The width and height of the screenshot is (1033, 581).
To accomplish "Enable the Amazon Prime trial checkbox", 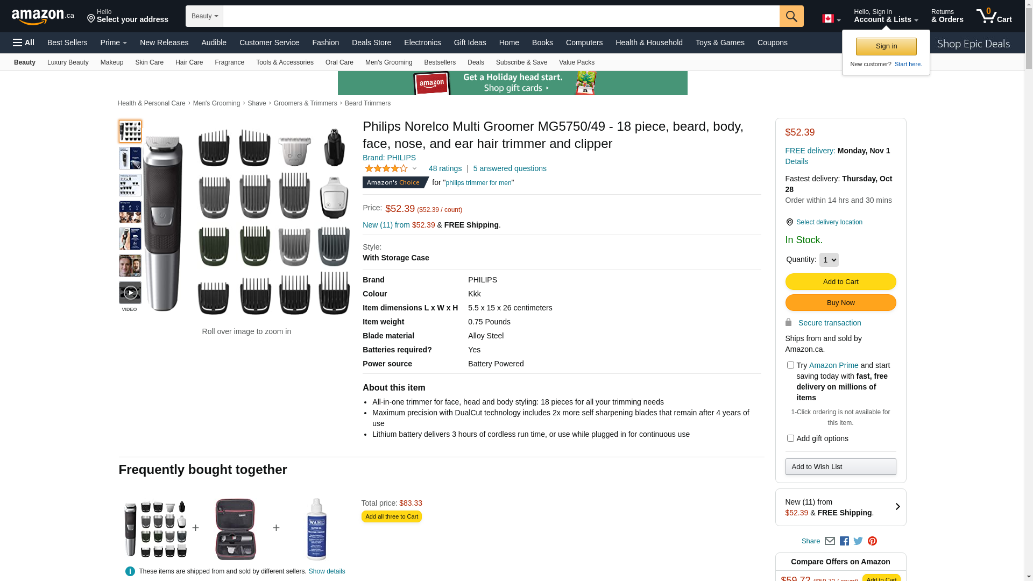I will [790, 365].
